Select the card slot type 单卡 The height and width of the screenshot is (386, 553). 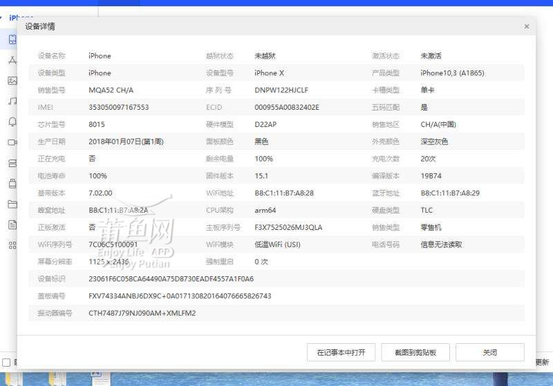(427, 90)
